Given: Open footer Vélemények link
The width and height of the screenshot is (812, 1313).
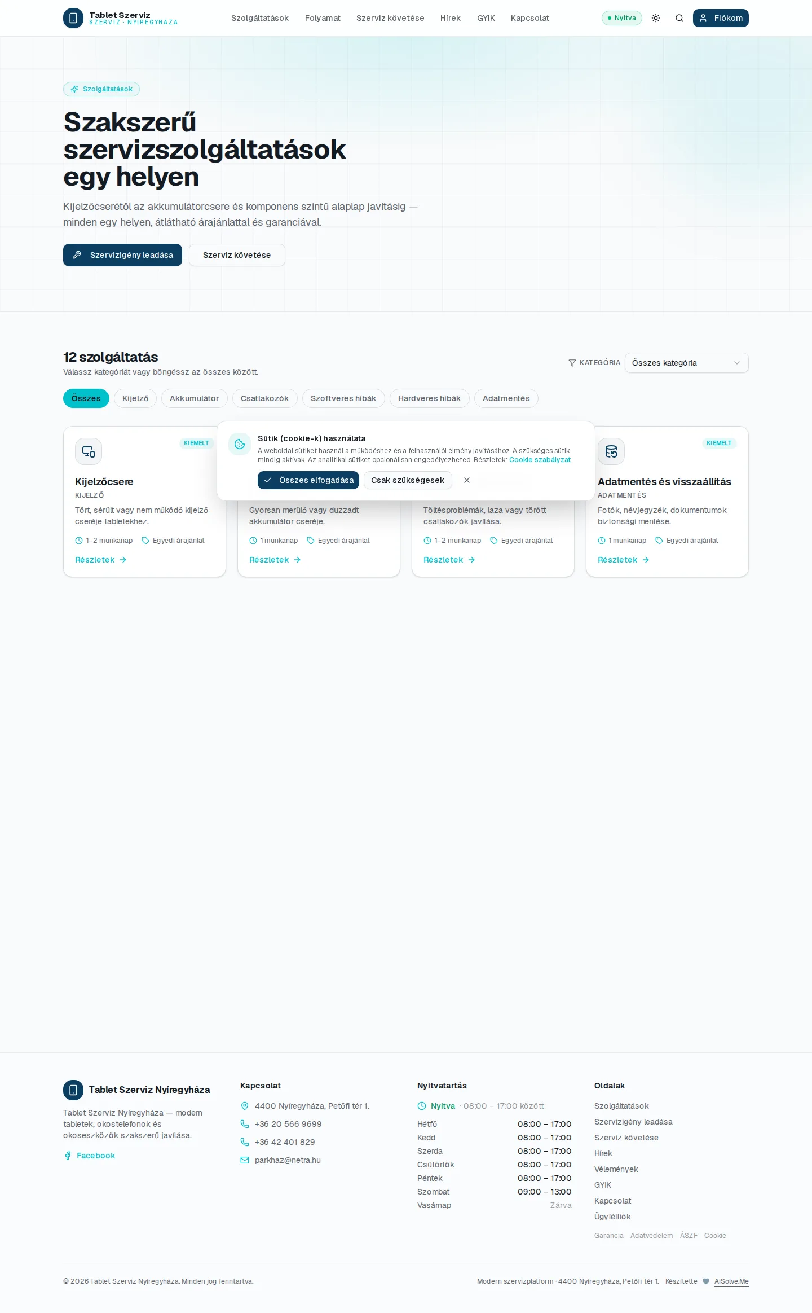Looking at the screenshot, I should (616, 1169).
